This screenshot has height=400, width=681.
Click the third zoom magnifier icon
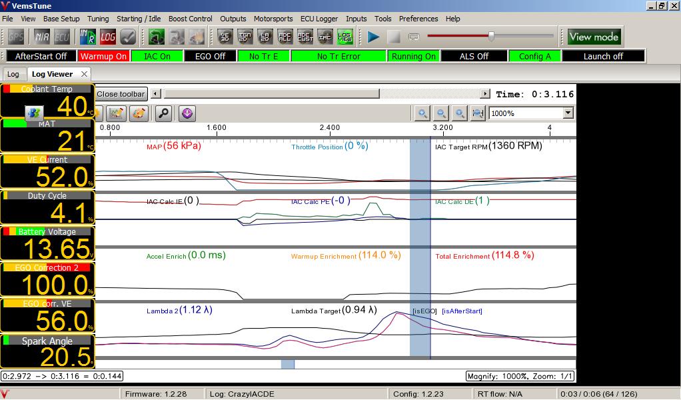[x=460, y=113]
